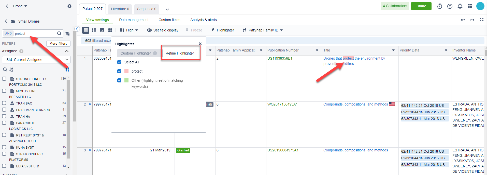Open publication US11938356B1 link

[280, 58]
